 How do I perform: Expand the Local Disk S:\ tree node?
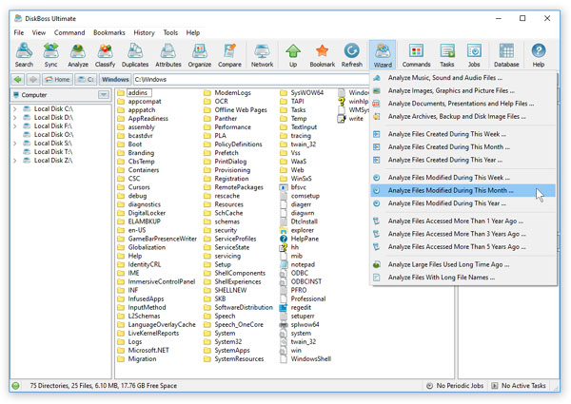tap(15, 144)
